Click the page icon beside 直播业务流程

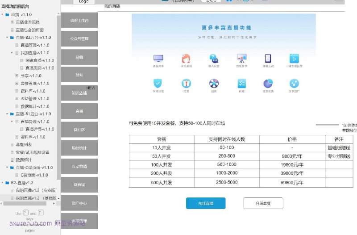12,22
